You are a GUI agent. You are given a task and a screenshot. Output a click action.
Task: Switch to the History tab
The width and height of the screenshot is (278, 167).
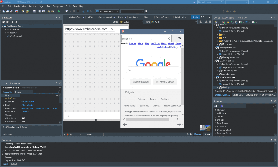(x=207, y=134)
